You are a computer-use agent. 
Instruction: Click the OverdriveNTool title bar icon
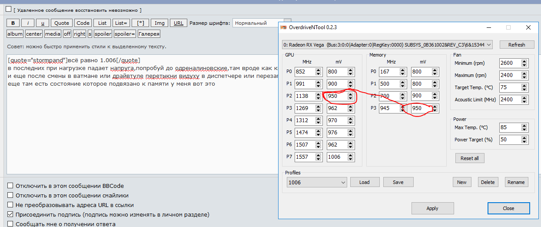(284, 27)
